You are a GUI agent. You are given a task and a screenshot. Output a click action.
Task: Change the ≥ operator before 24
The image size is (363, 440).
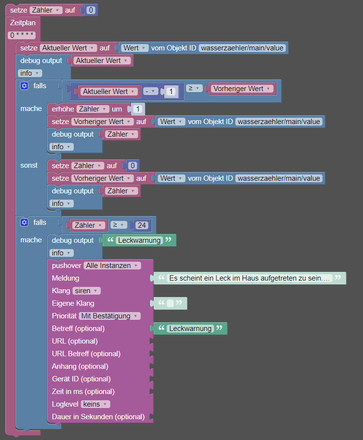(118, 225)
